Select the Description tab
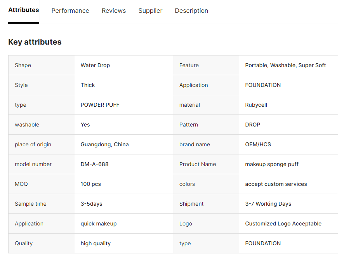344x260 pixels. coord(191,11)
